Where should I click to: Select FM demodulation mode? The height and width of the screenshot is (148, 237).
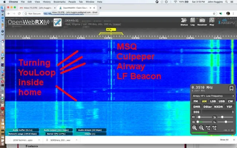[x=195, y=101]
